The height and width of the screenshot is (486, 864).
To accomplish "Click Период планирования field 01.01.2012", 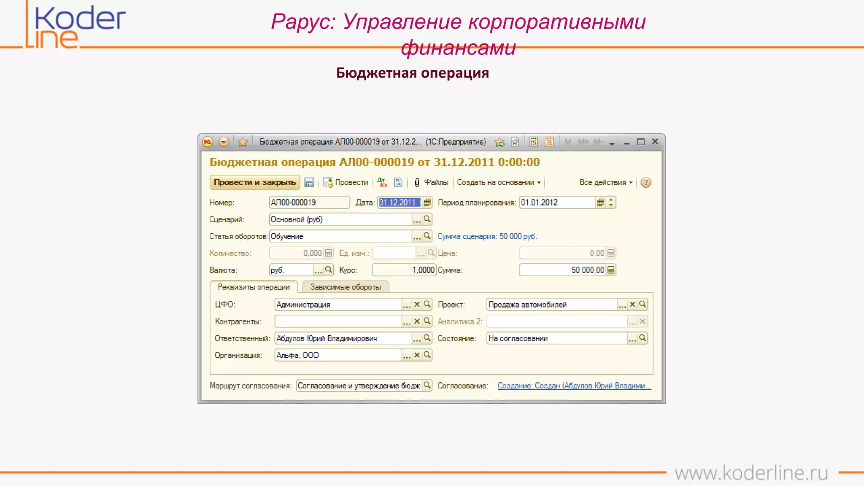I will [557, 202].
